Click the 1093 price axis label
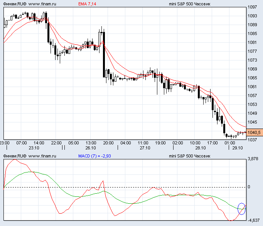 [252, 16]
